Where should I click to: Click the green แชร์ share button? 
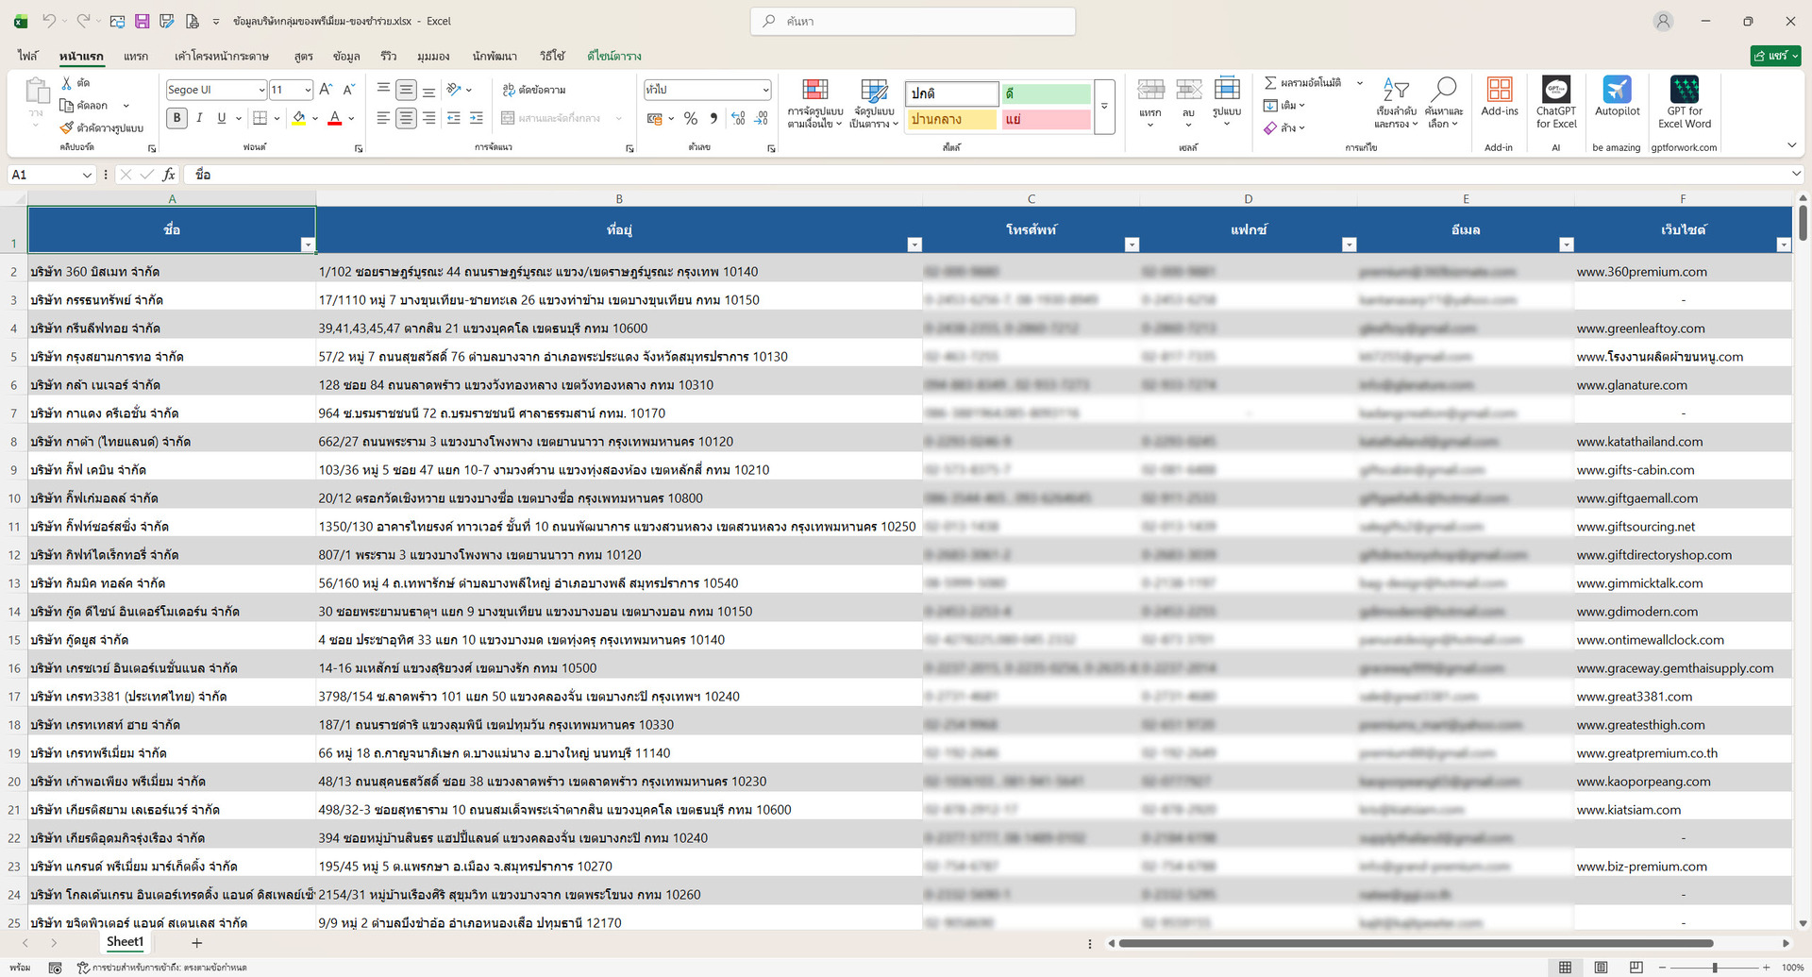click(x=1774, y=57)
